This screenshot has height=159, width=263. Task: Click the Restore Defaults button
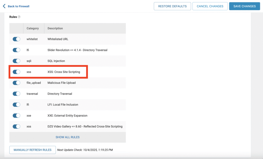pos(172,6)
